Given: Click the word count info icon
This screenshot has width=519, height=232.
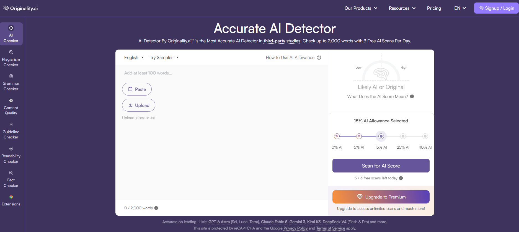Looking at the screenshot, I should pyautogui.click(x=156, y=208).
